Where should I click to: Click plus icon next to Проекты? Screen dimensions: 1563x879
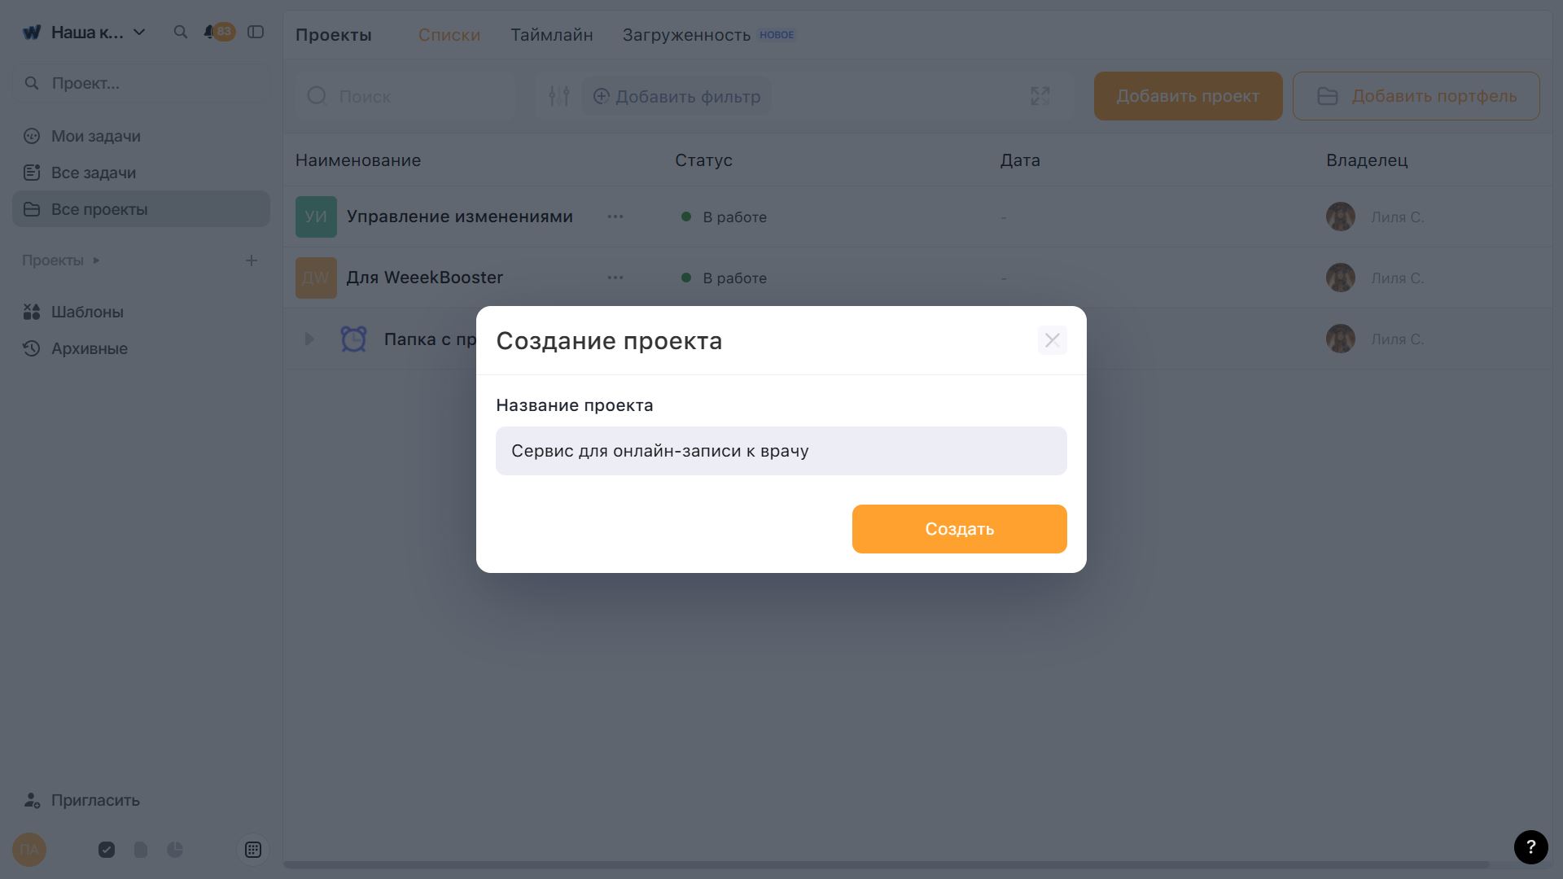tap(252, 260)
